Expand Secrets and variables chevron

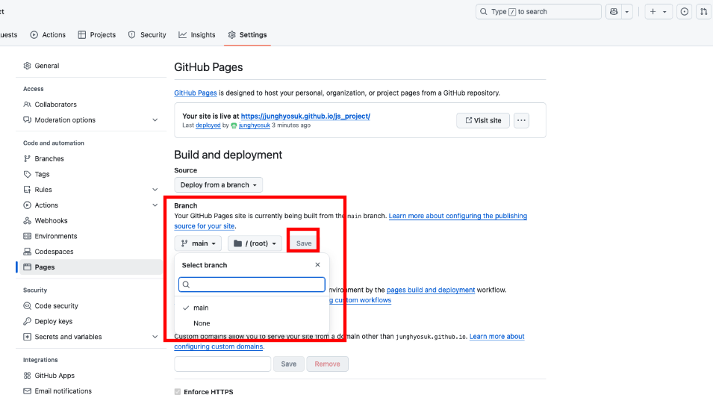click(155, 337)
